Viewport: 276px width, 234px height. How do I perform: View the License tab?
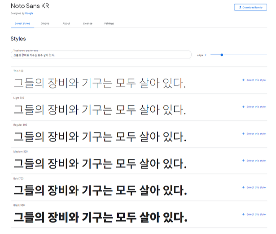pos(88,23)
